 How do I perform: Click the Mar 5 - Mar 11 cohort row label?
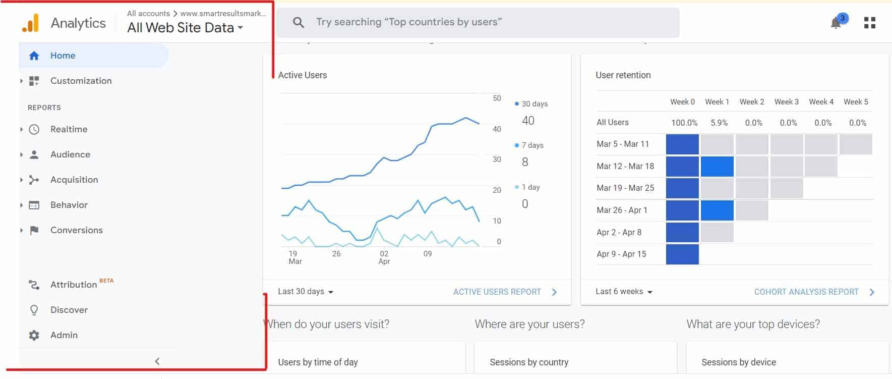(623, 144)
